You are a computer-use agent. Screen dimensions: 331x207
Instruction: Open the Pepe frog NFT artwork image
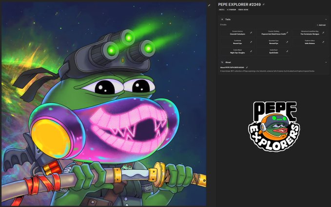point(104,104)
